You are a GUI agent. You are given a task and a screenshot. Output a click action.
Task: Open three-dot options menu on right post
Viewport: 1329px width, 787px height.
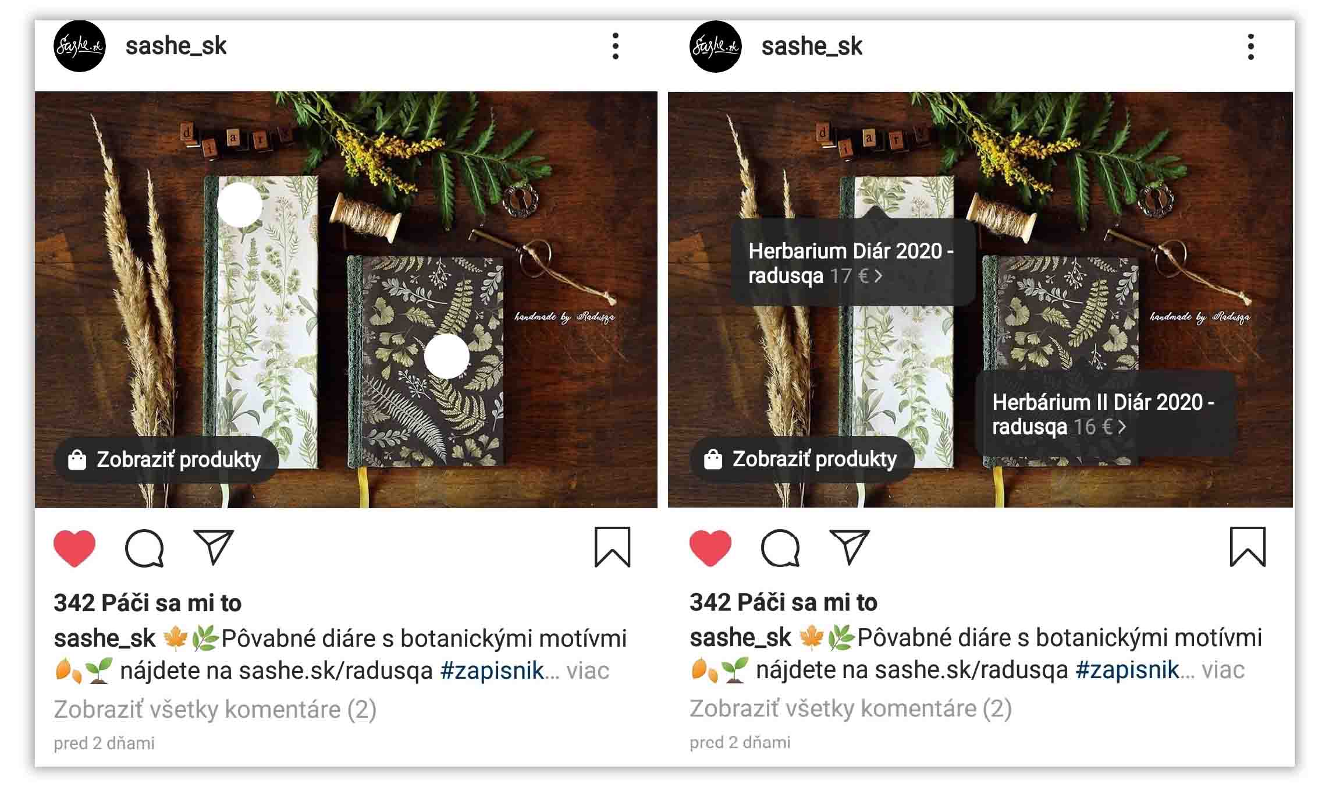tap(1251, 46)
